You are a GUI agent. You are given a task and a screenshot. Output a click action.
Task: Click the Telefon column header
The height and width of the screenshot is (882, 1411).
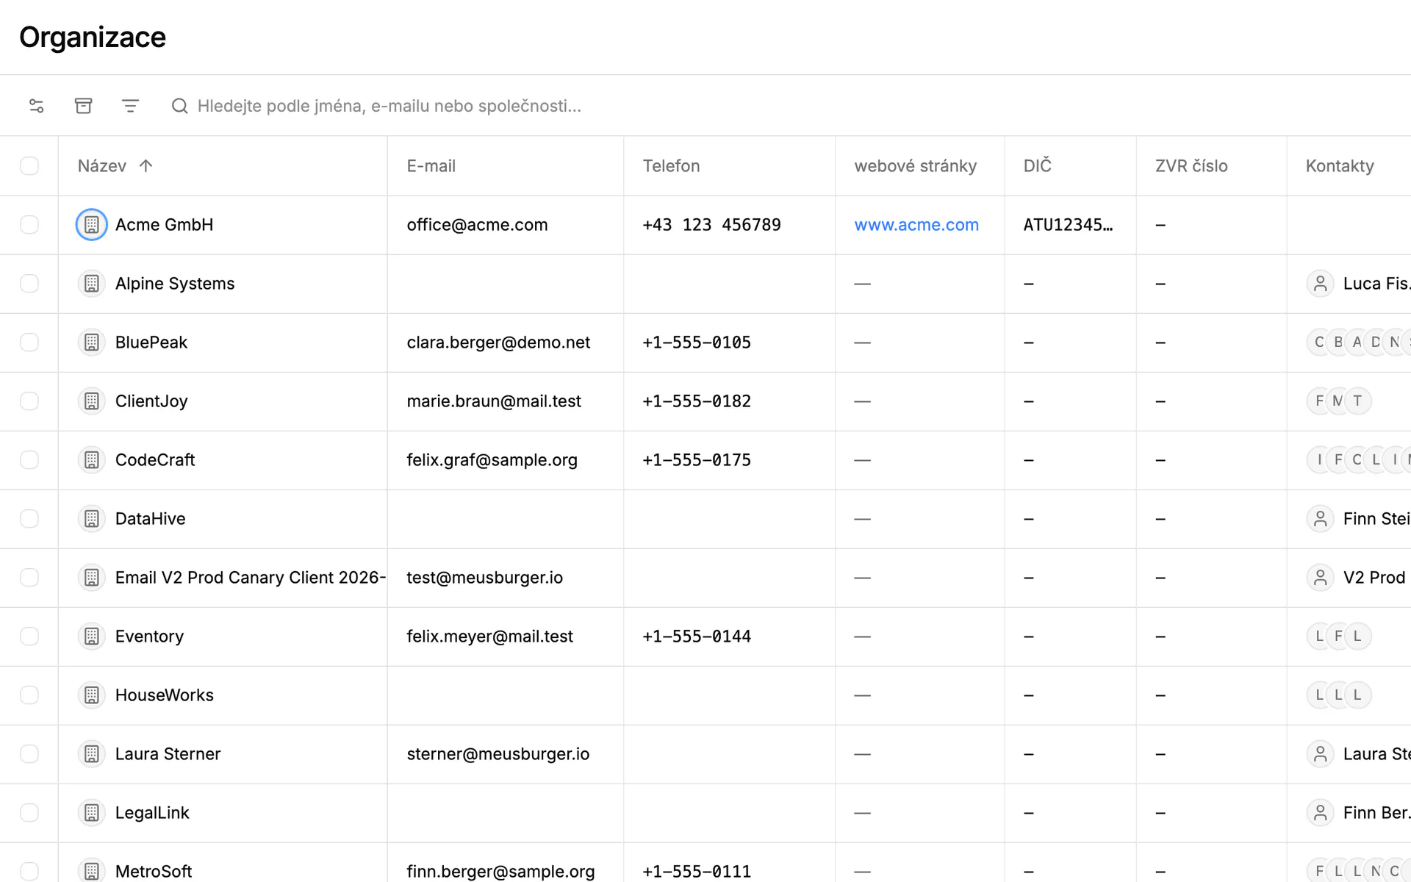[x=672, y=166]
